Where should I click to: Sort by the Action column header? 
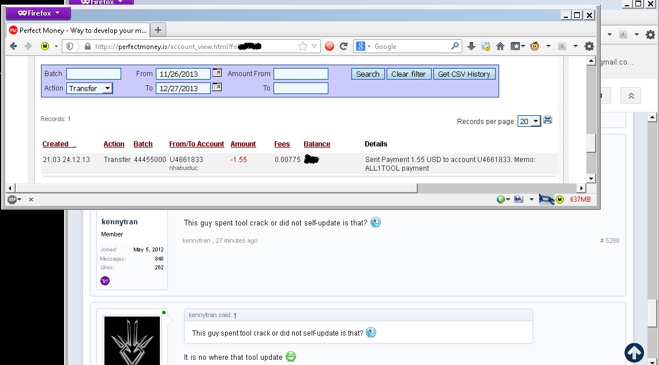[x=114, y=144]
